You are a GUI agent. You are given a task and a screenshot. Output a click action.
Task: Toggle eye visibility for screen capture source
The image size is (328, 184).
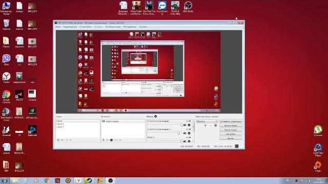tap(104, 121)
